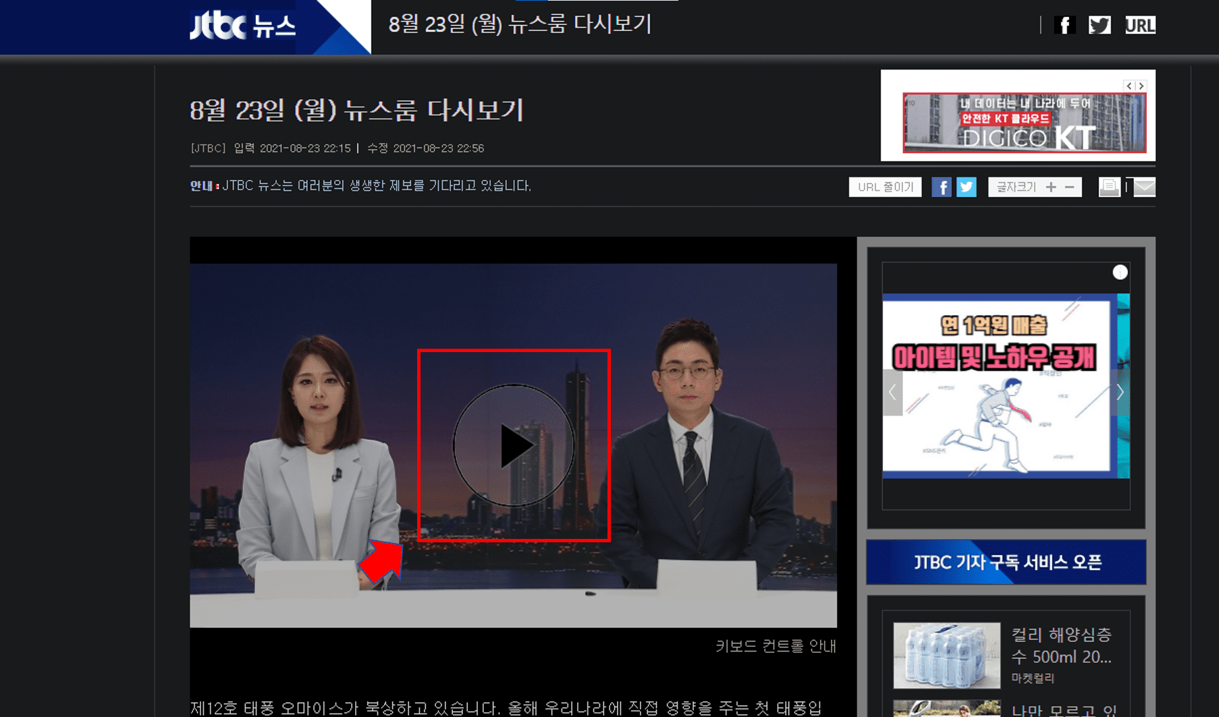
Task: Click the 수정 2021-08-23 22:56 timestamp
Action: coord(425,148)
